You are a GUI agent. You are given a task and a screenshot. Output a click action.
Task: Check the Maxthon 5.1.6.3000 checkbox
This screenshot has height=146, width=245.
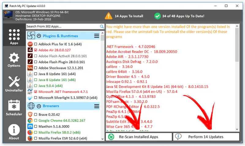pyautogui.click(x=36, y=126)
